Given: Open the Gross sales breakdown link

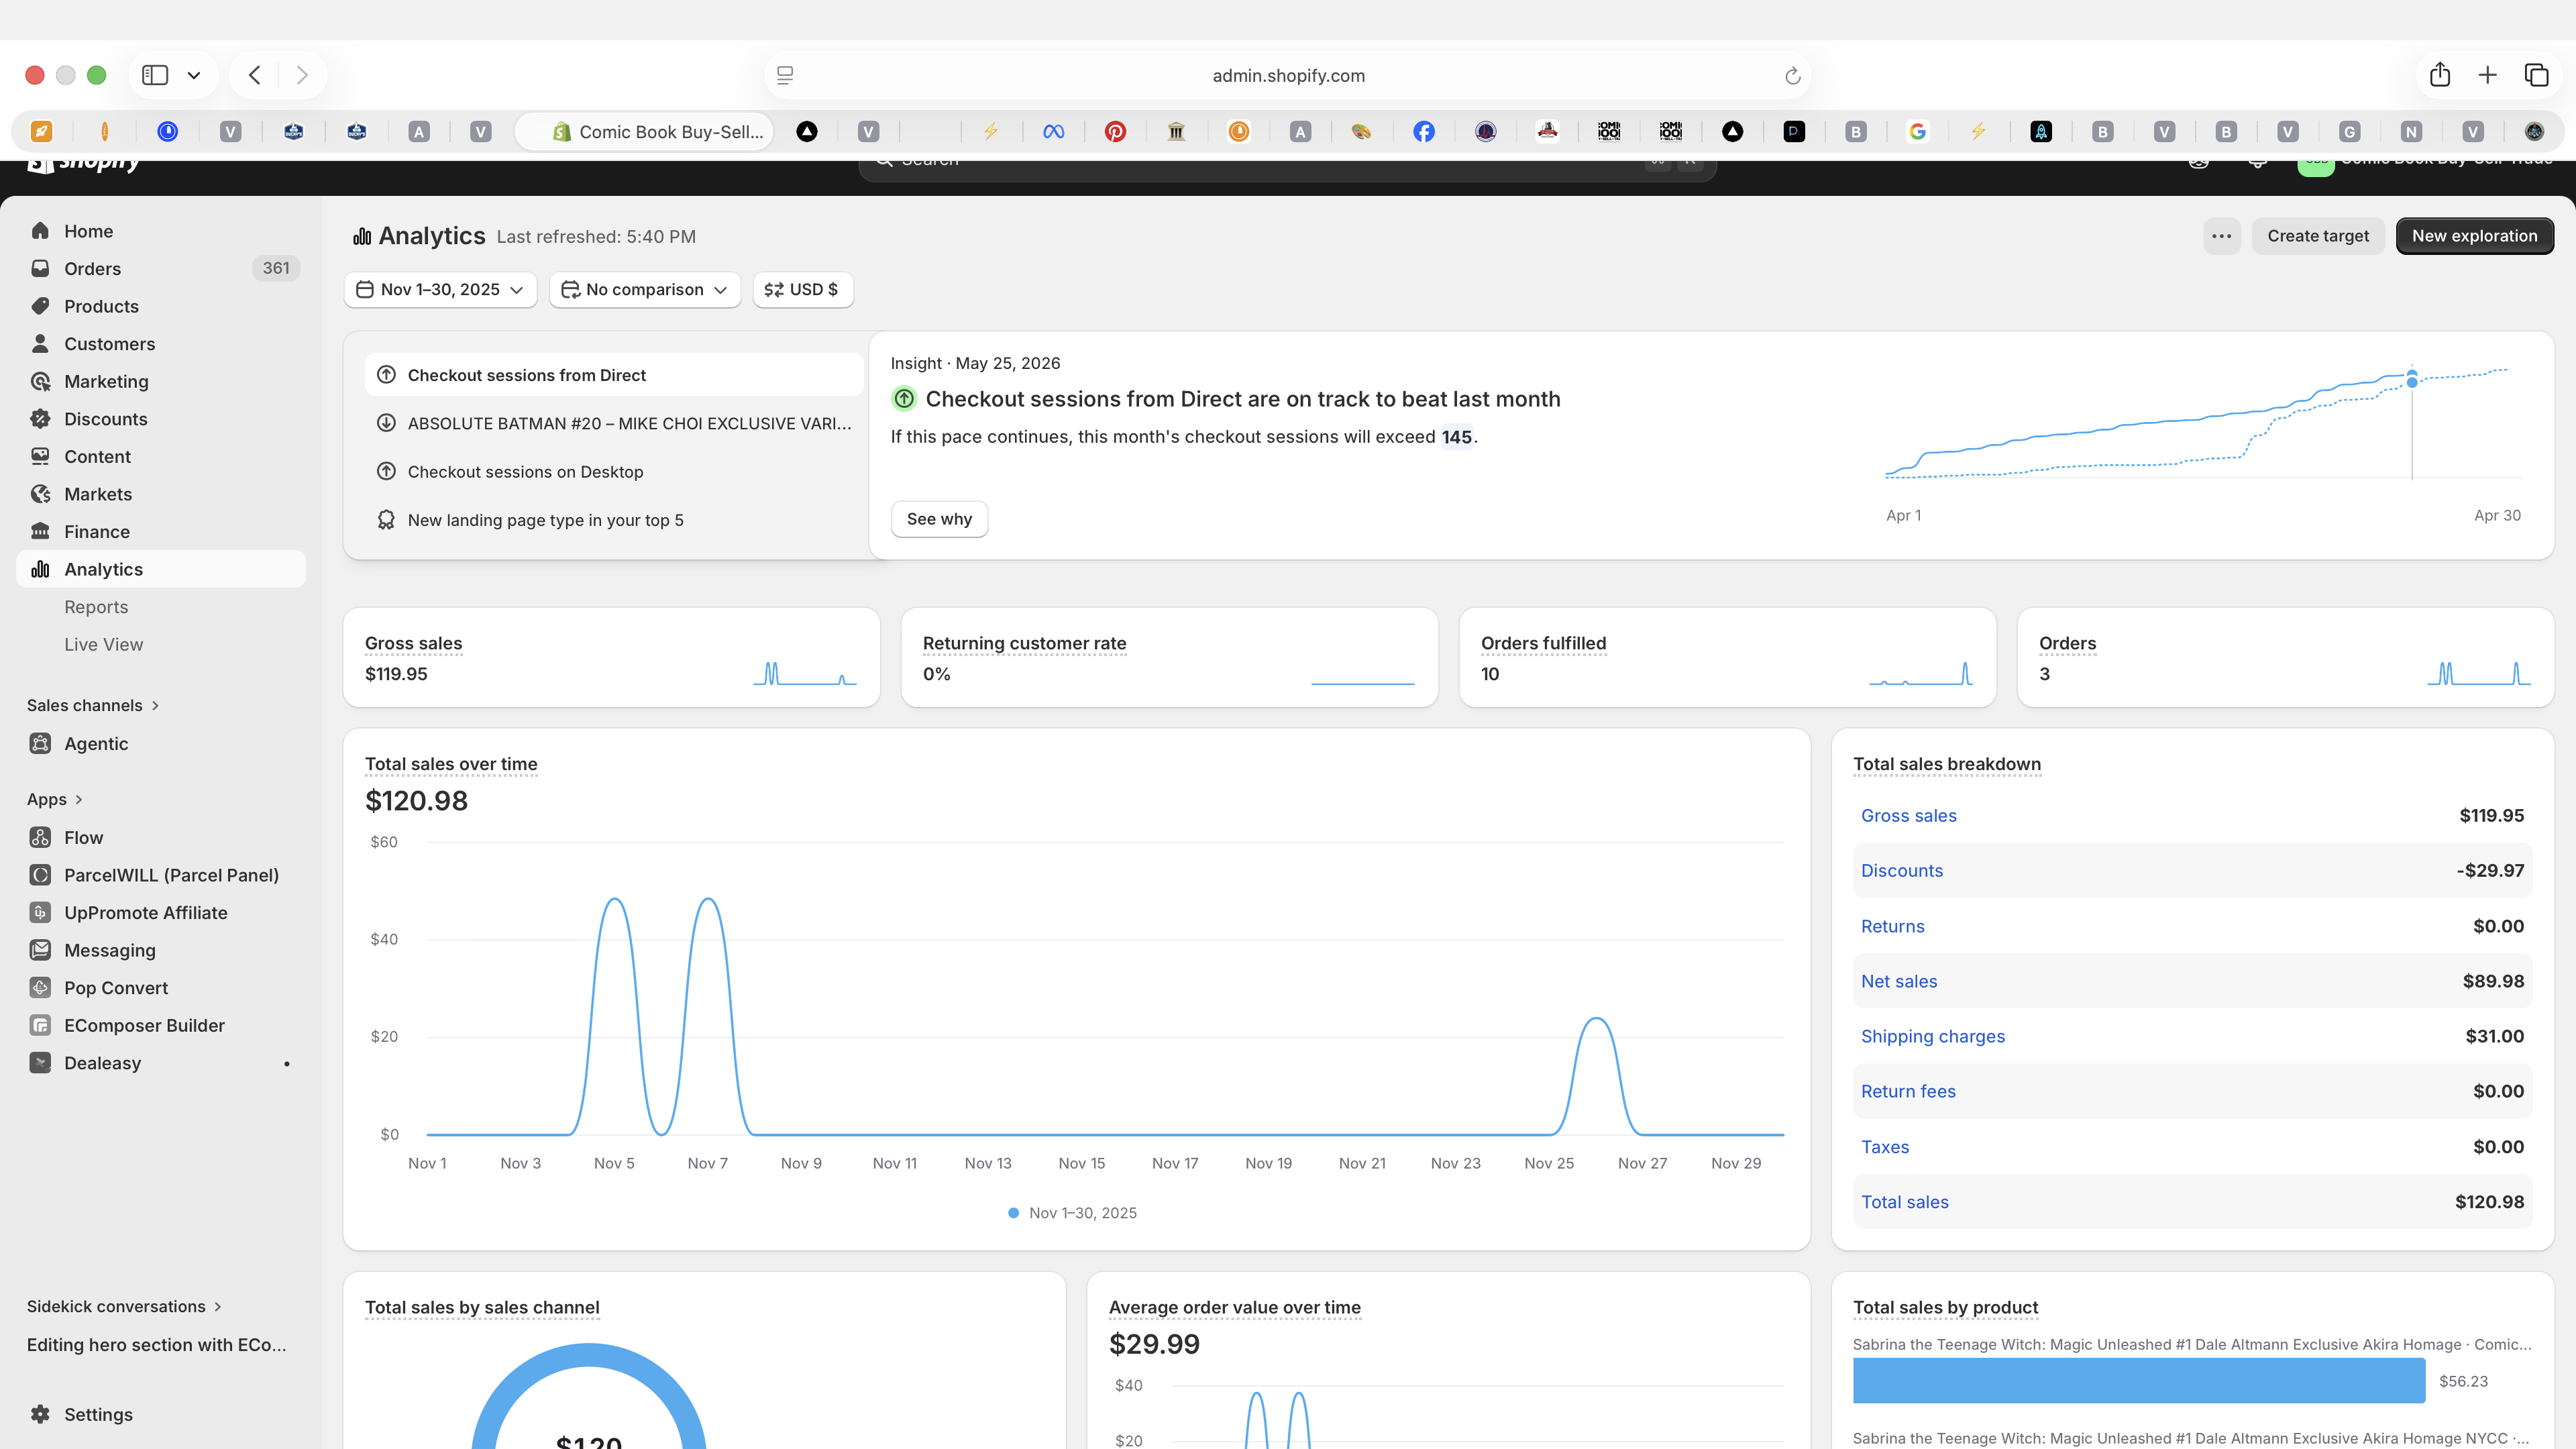Looking at the screenshot, I should [1908, 816].
